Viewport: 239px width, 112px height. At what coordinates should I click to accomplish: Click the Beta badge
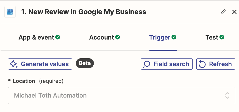[x=85, y=63]
